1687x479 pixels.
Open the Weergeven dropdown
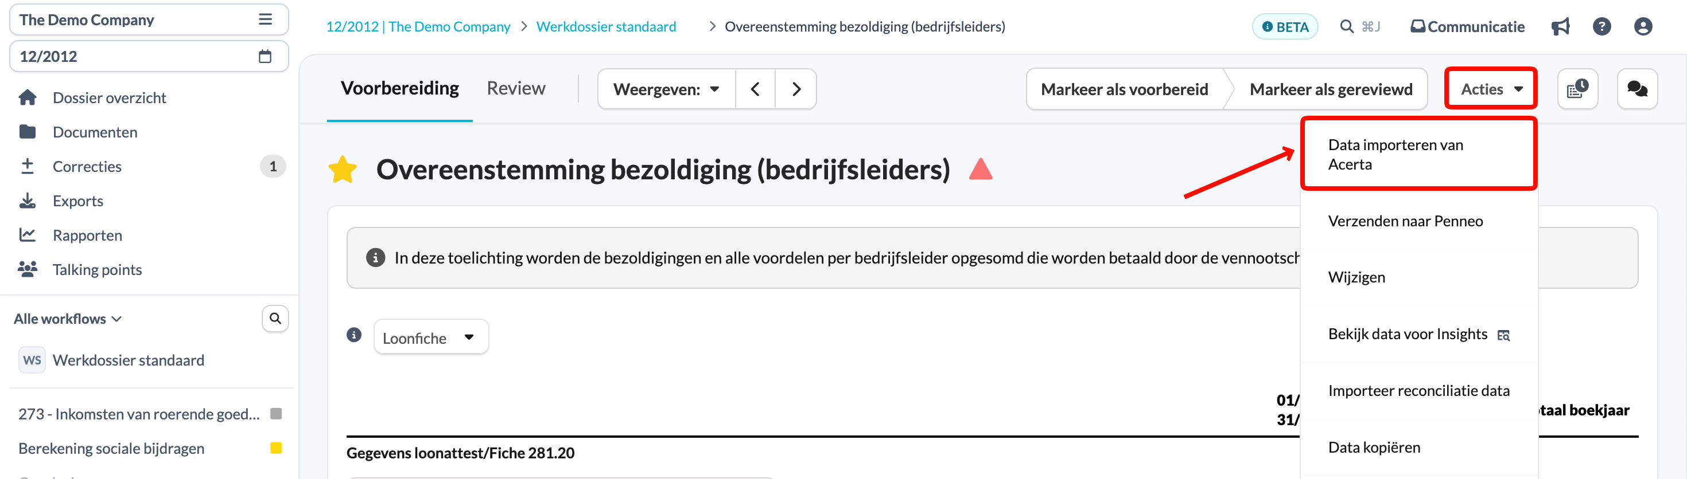[666, 89]
